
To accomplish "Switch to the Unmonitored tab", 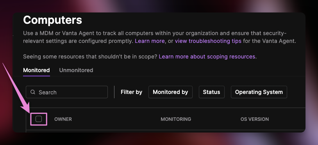I will coord(76,70).
